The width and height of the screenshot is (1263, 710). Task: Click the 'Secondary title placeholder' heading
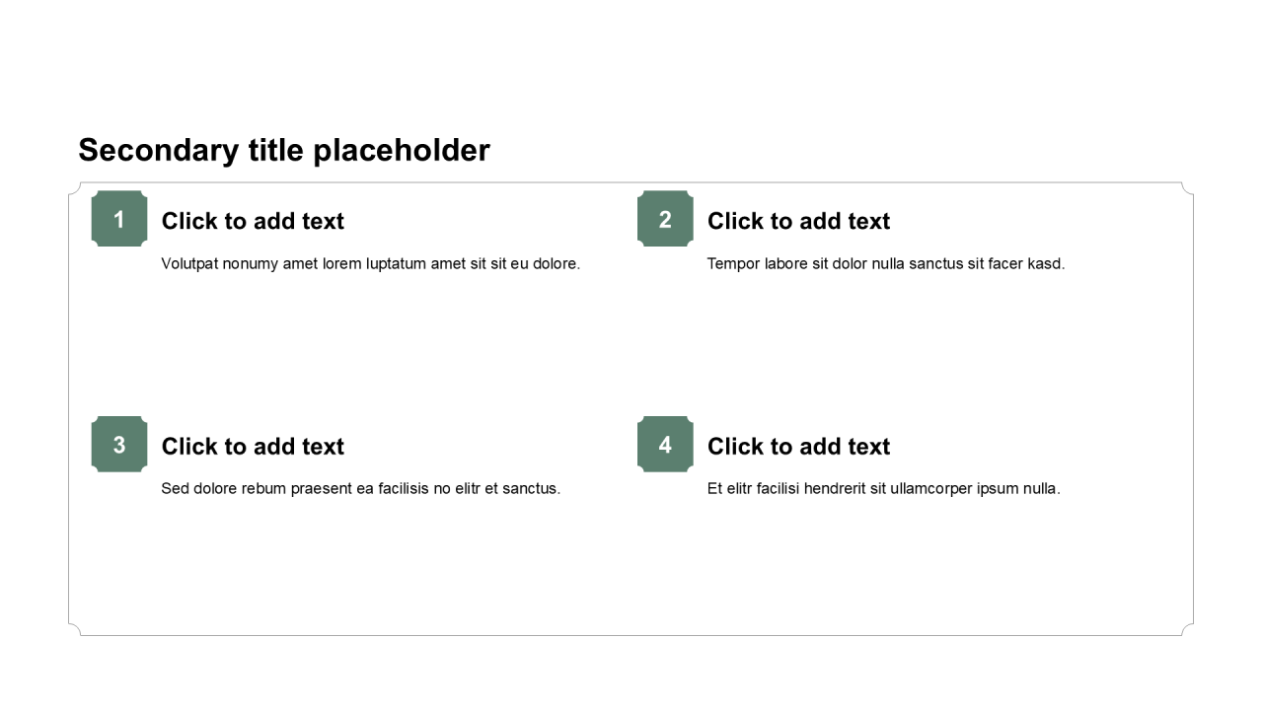(284, 150)
